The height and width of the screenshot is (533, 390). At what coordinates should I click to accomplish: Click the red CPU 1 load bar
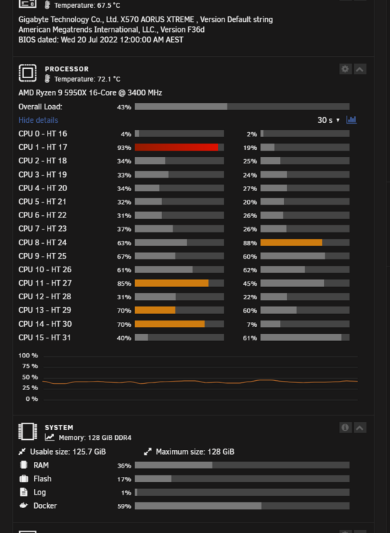pyautogui.click(x=180, y=147)
